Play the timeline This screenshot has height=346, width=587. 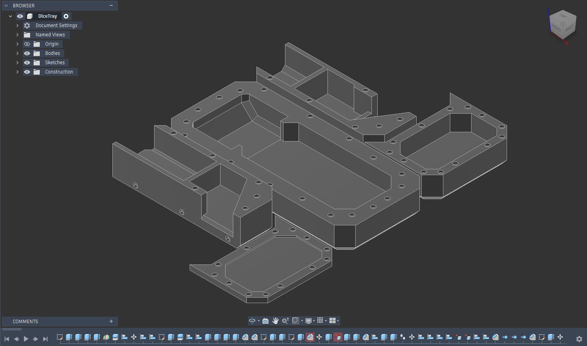pos(26,339)
